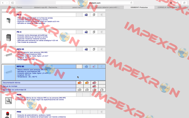Click text 'Protector de sobretensión en la línea de sondas'
189x118 pixels.
(x=35, y=18)
